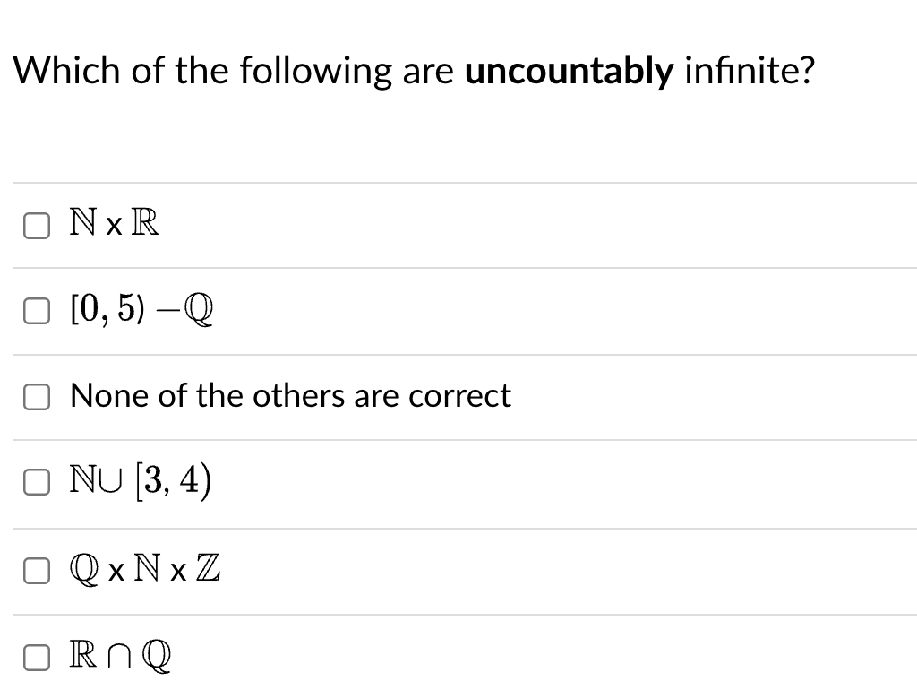Check the Q × N × Z answer
This screenshot has width=917, height=681.
pos(36,570)
